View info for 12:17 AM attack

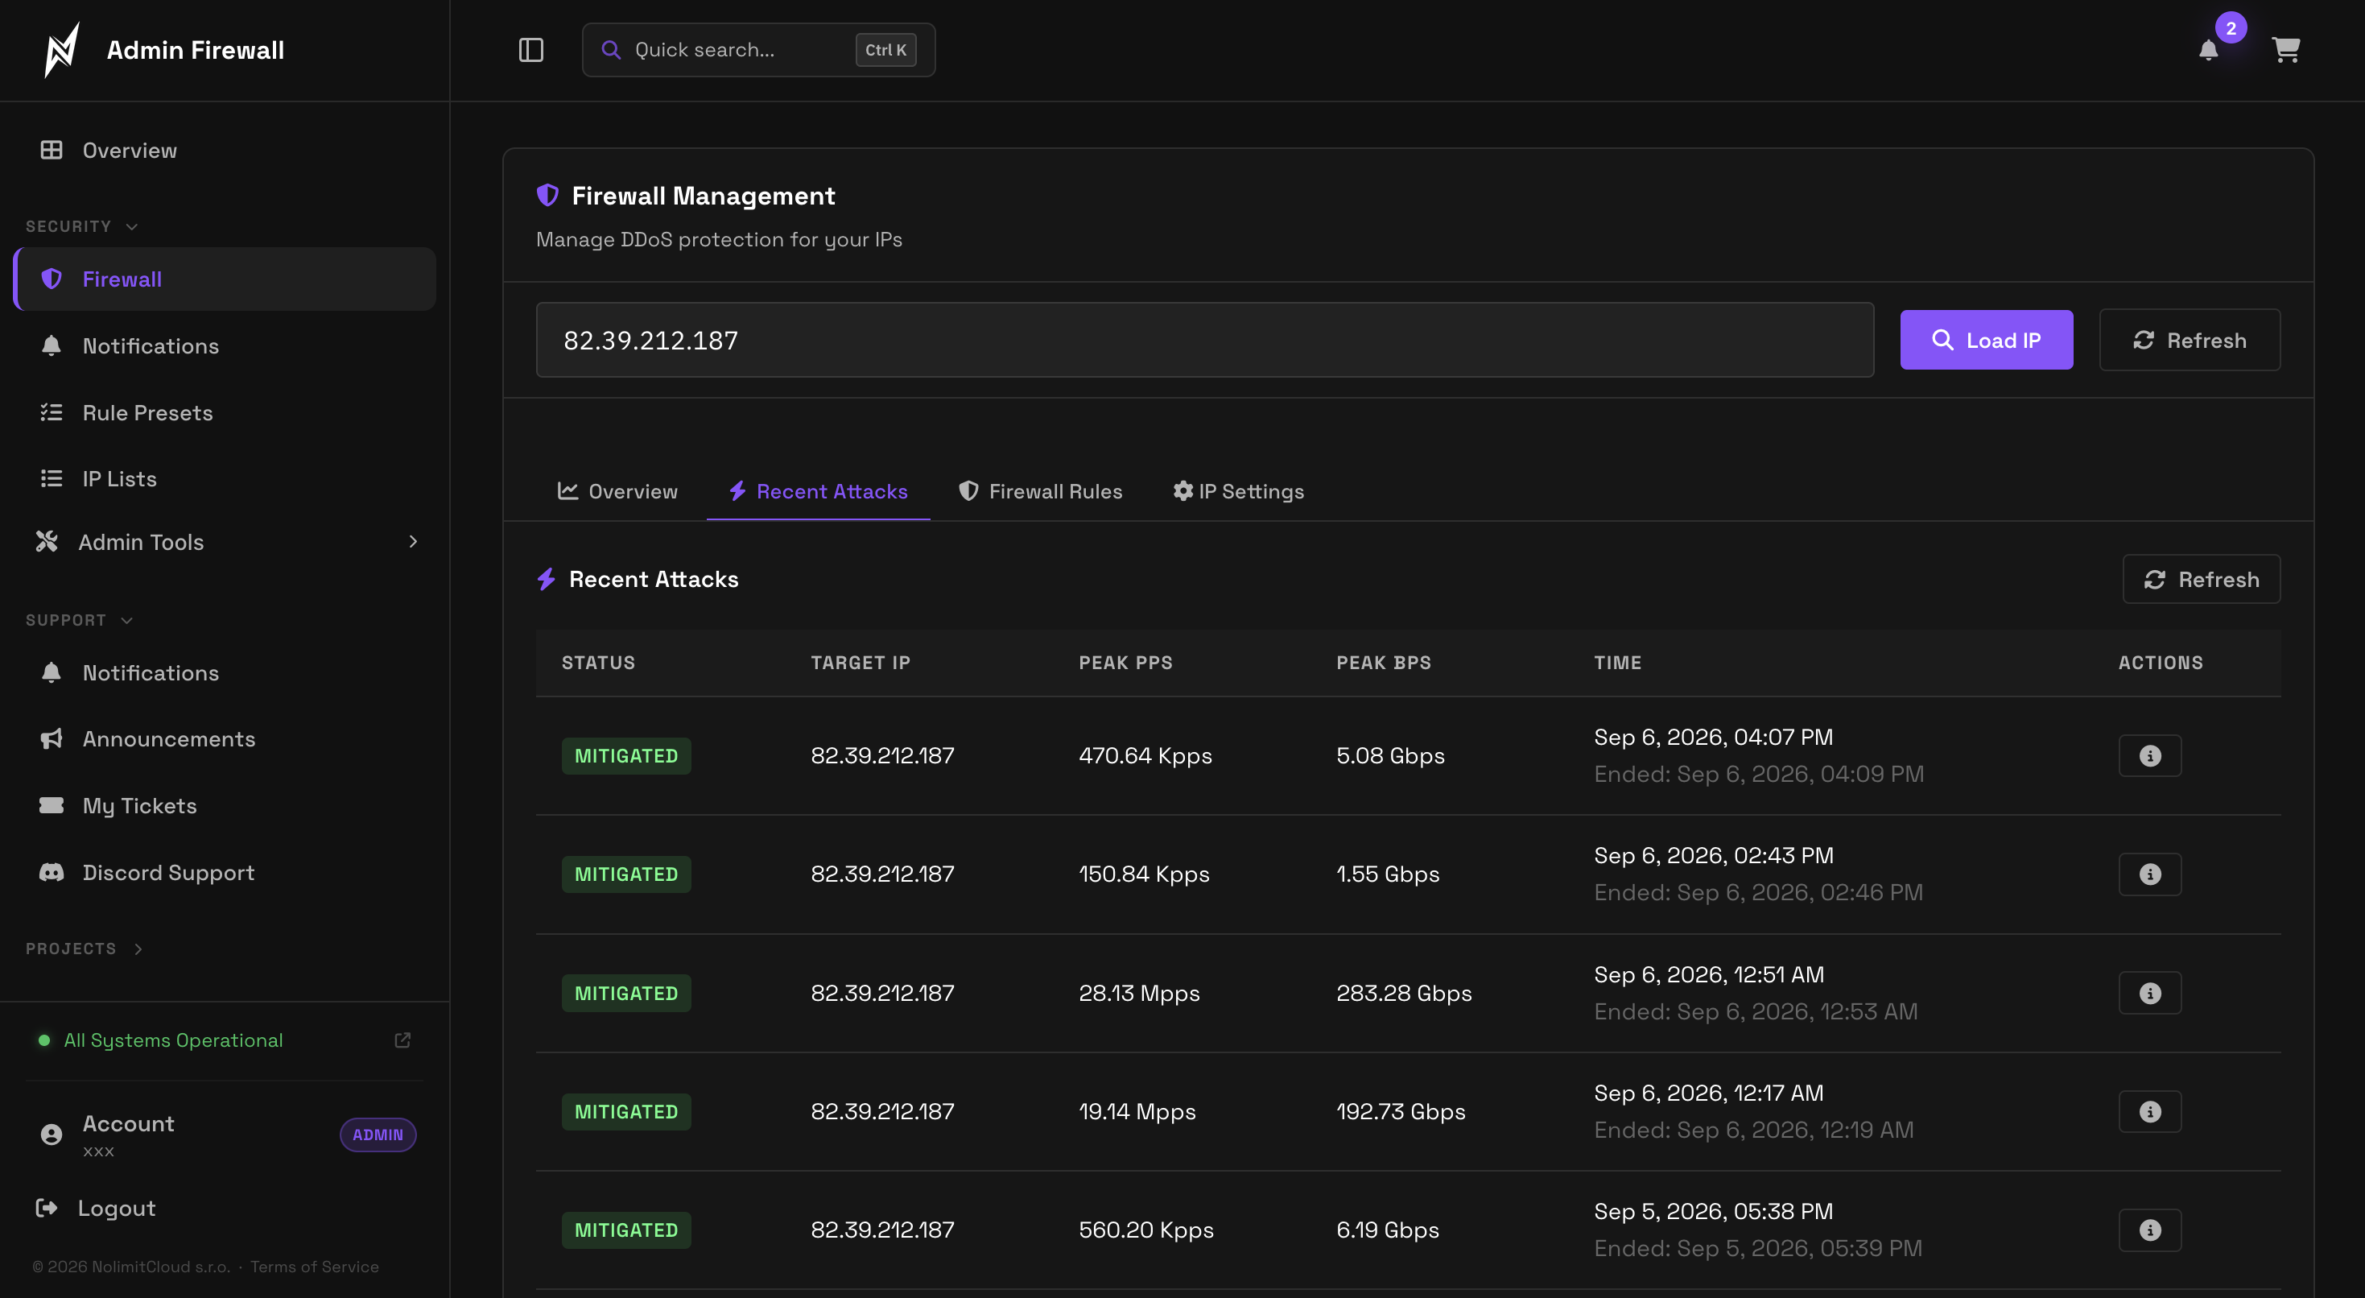(x=2149, y=1111)
